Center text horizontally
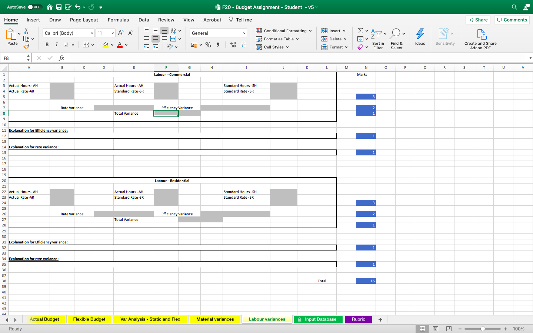 [156, 38]
